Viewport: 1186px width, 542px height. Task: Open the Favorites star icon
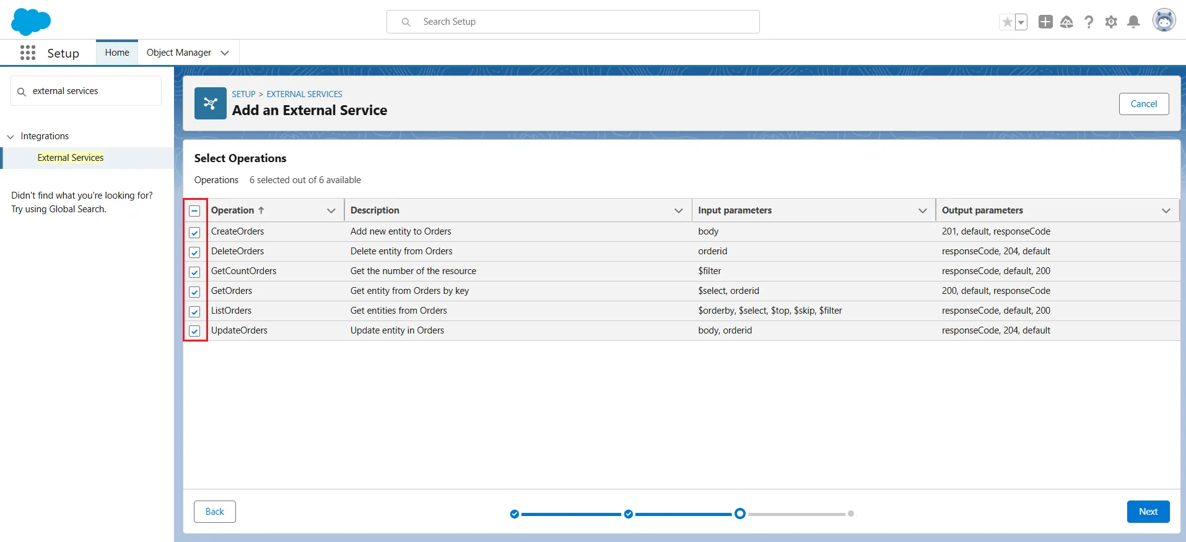click(1007, 22)
